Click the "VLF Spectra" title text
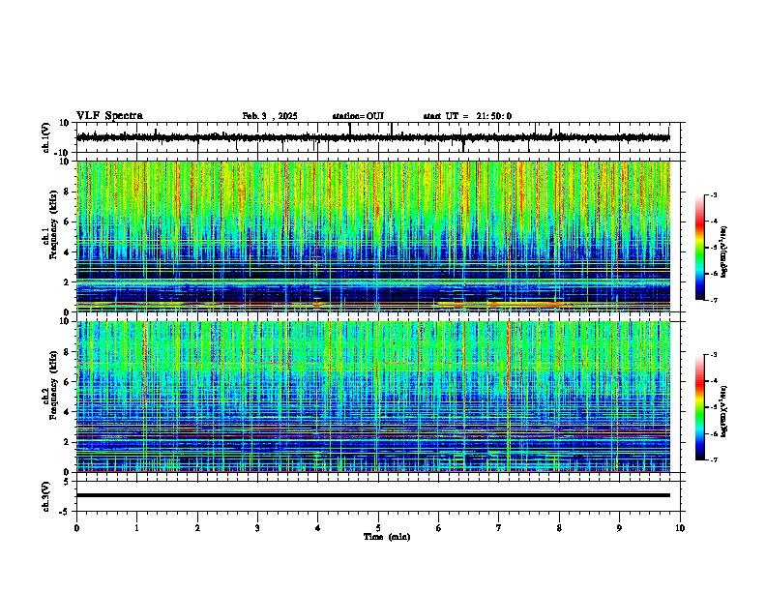Screen dimensions: 766x592 pos(109,116)
